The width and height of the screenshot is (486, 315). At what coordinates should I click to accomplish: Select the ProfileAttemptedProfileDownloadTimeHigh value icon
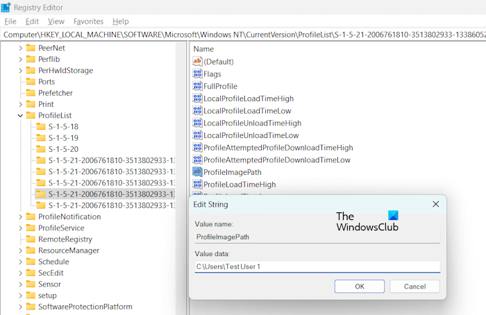197,147
